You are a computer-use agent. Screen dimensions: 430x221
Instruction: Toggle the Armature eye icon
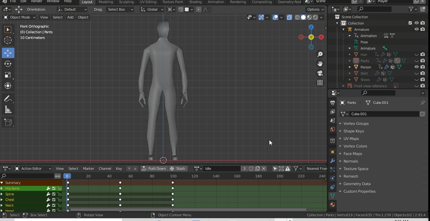click(x=416, y=29)
